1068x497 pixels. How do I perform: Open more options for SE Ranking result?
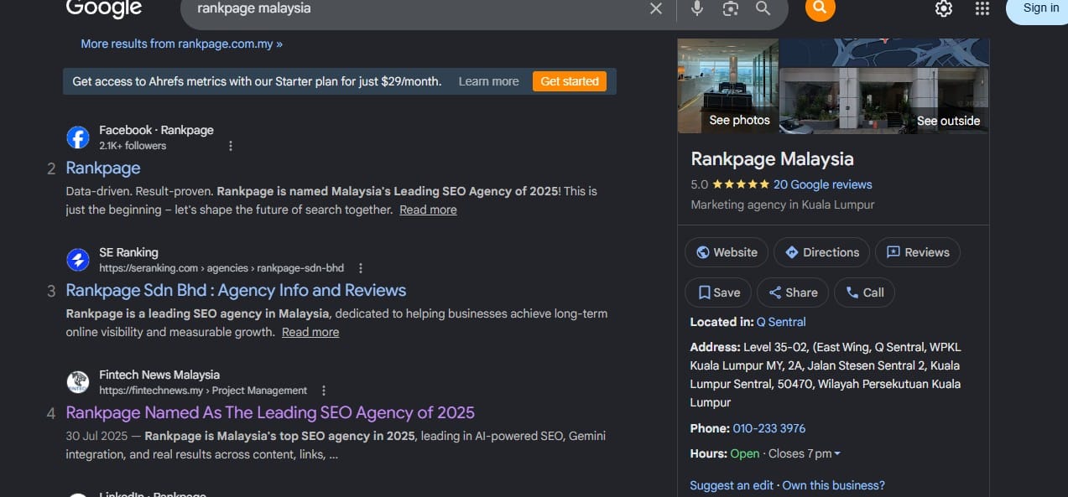click(361, 268)
